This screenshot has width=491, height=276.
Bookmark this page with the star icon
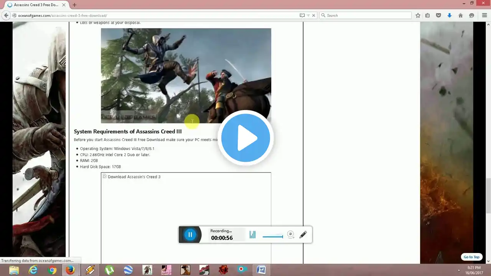tap(418, 15)
